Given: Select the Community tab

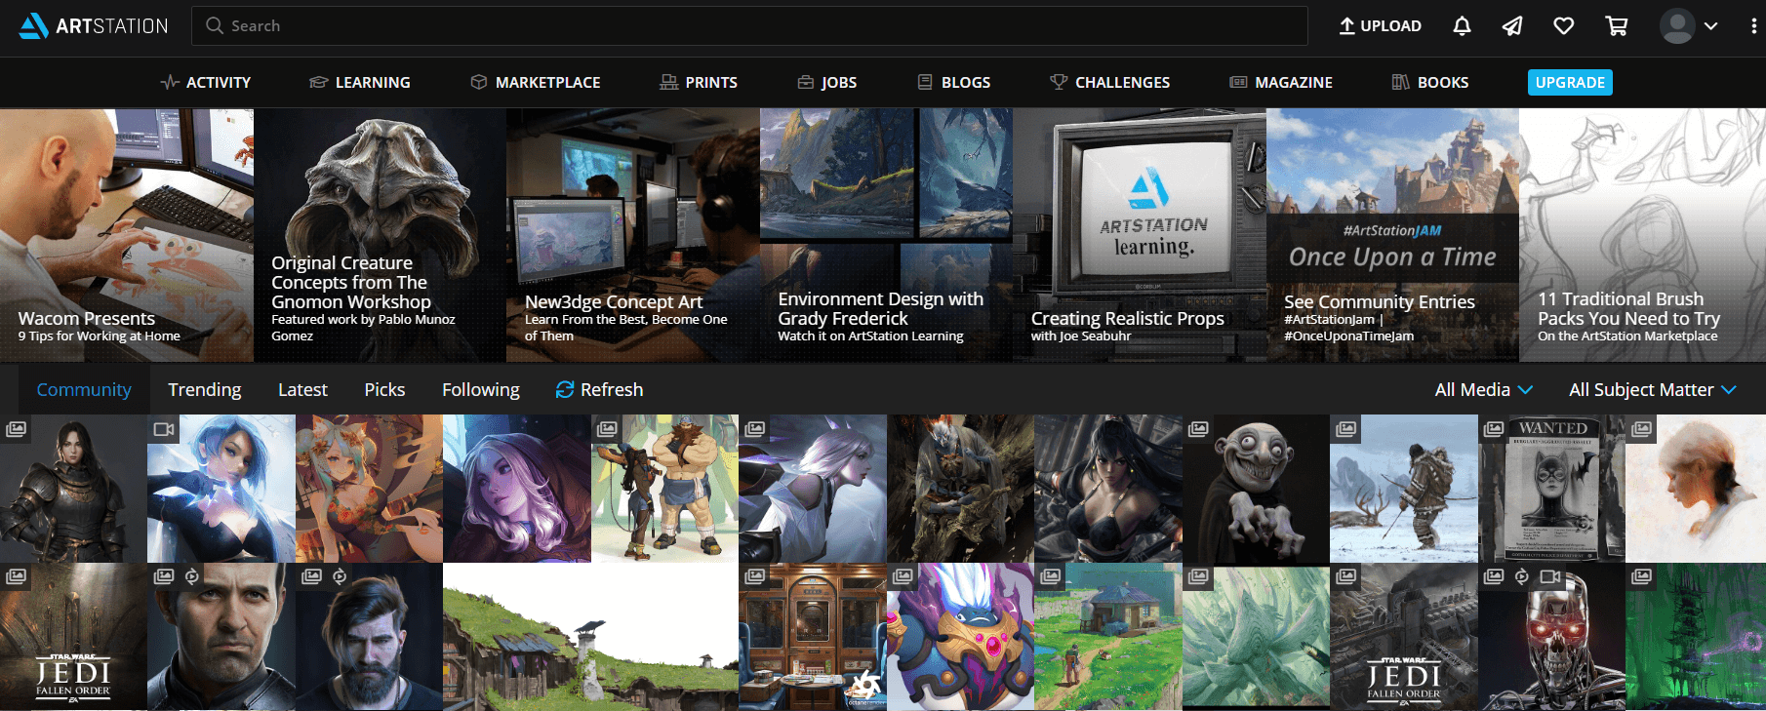Looking at the screenshot, I should (84, 390).
